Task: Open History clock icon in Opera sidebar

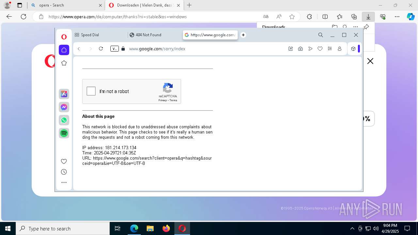Action: pyautogui.click(x=64, y=172)
